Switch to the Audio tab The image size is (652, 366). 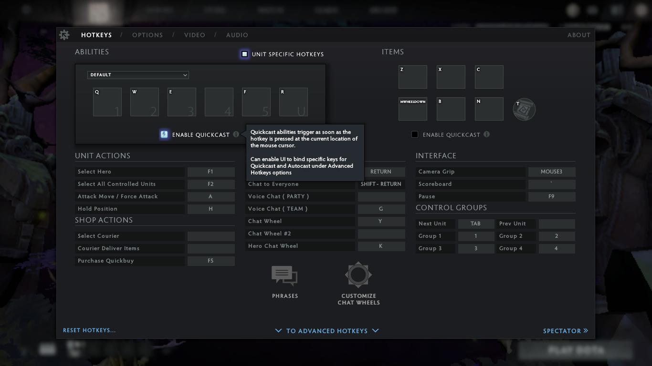point(237,35)
